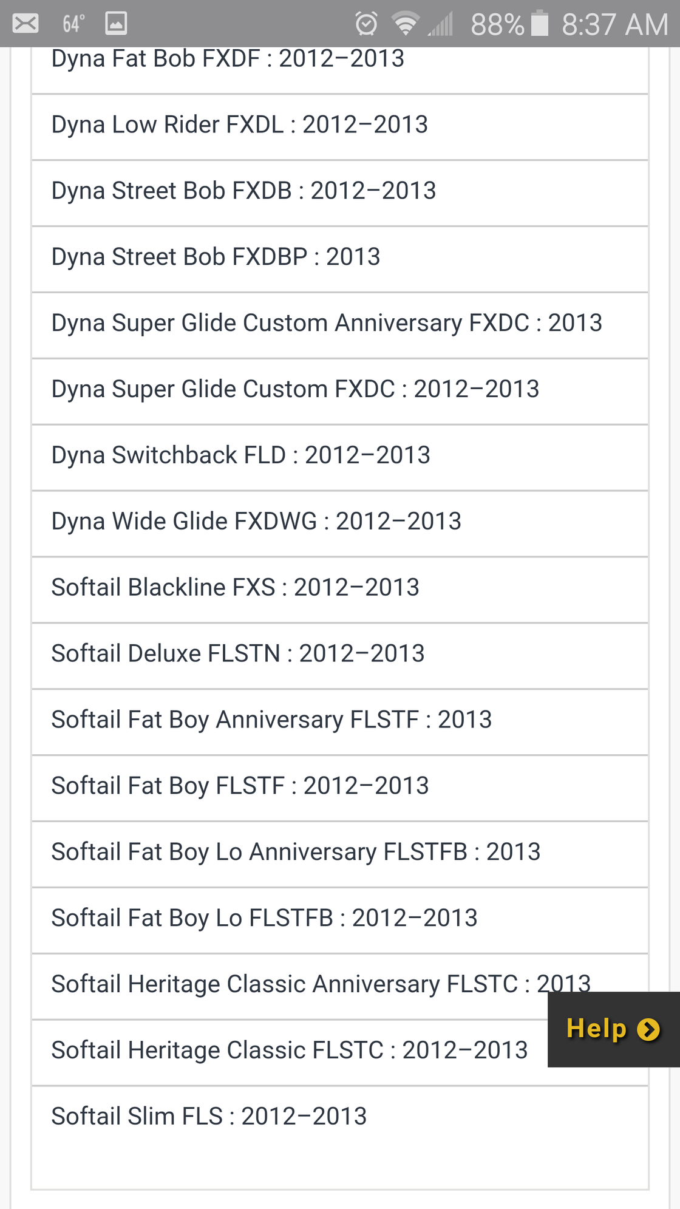680x1209 pixels.
Task: Tap the 64° temperature indicator
Action: (73, 24)
